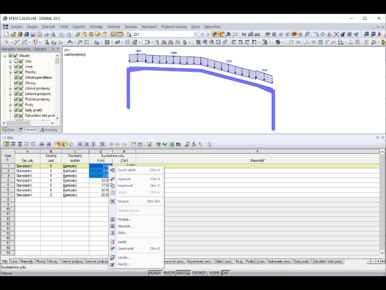386x290 pixels.
Task: Click the Excel export icon in table toolbar
Action: (x=171, y=144)
